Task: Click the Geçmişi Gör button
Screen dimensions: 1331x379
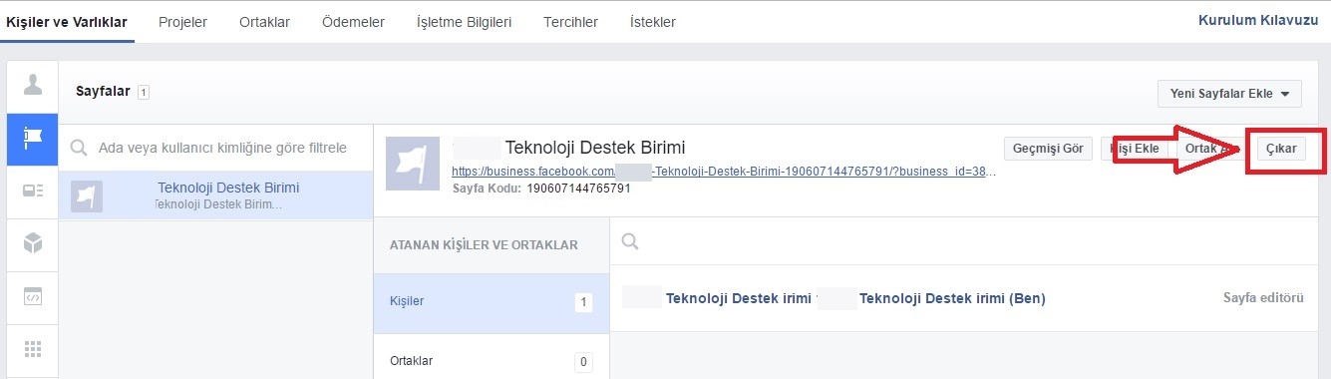Action: pyautogui.click(x=1048, y=149)
